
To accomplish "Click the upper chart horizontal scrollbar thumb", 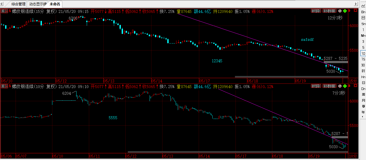I will pyautogui.click(x=291, y=77).
